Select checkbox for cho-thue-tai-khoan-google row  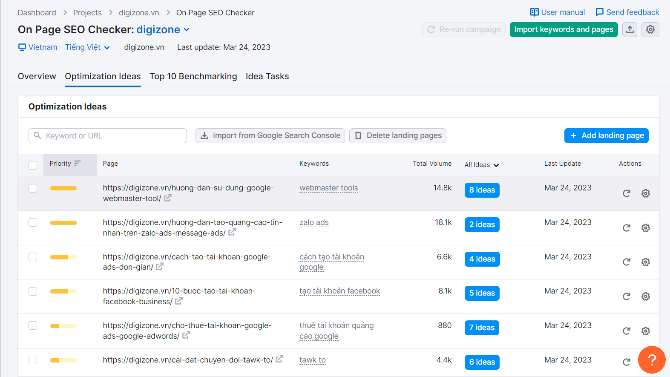[x=33, y=325]
